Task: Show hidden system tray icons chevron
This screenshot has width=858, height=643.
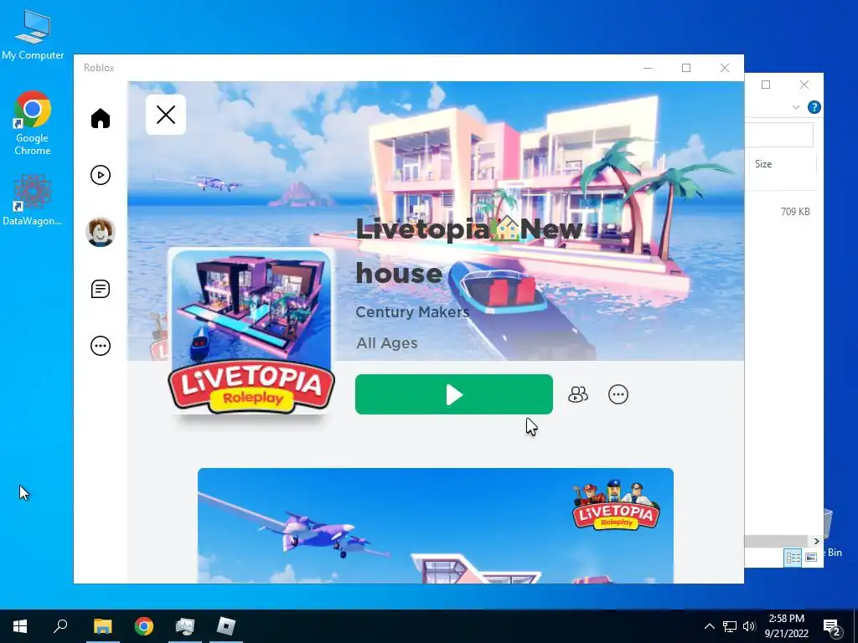Action: (709, 626)
